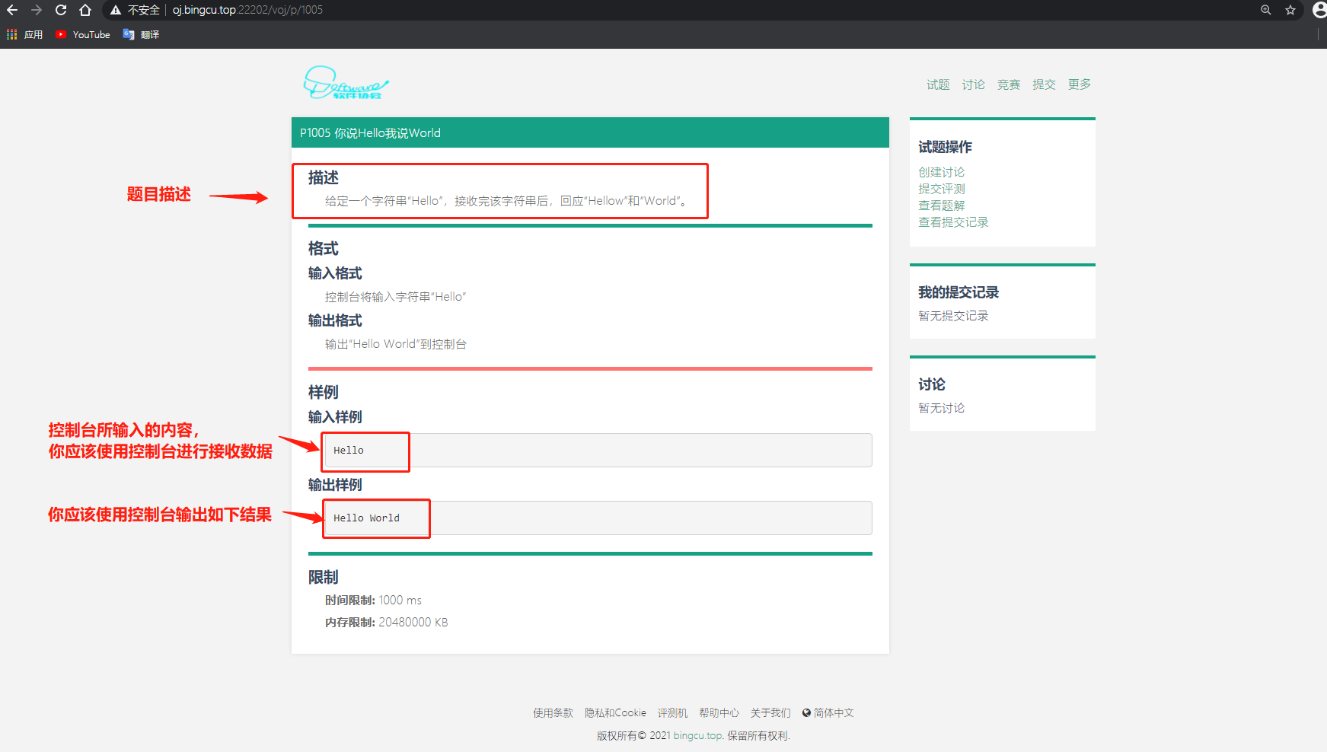Go to the browser home icon
The image size is (1327, 752).
(85, 10)
